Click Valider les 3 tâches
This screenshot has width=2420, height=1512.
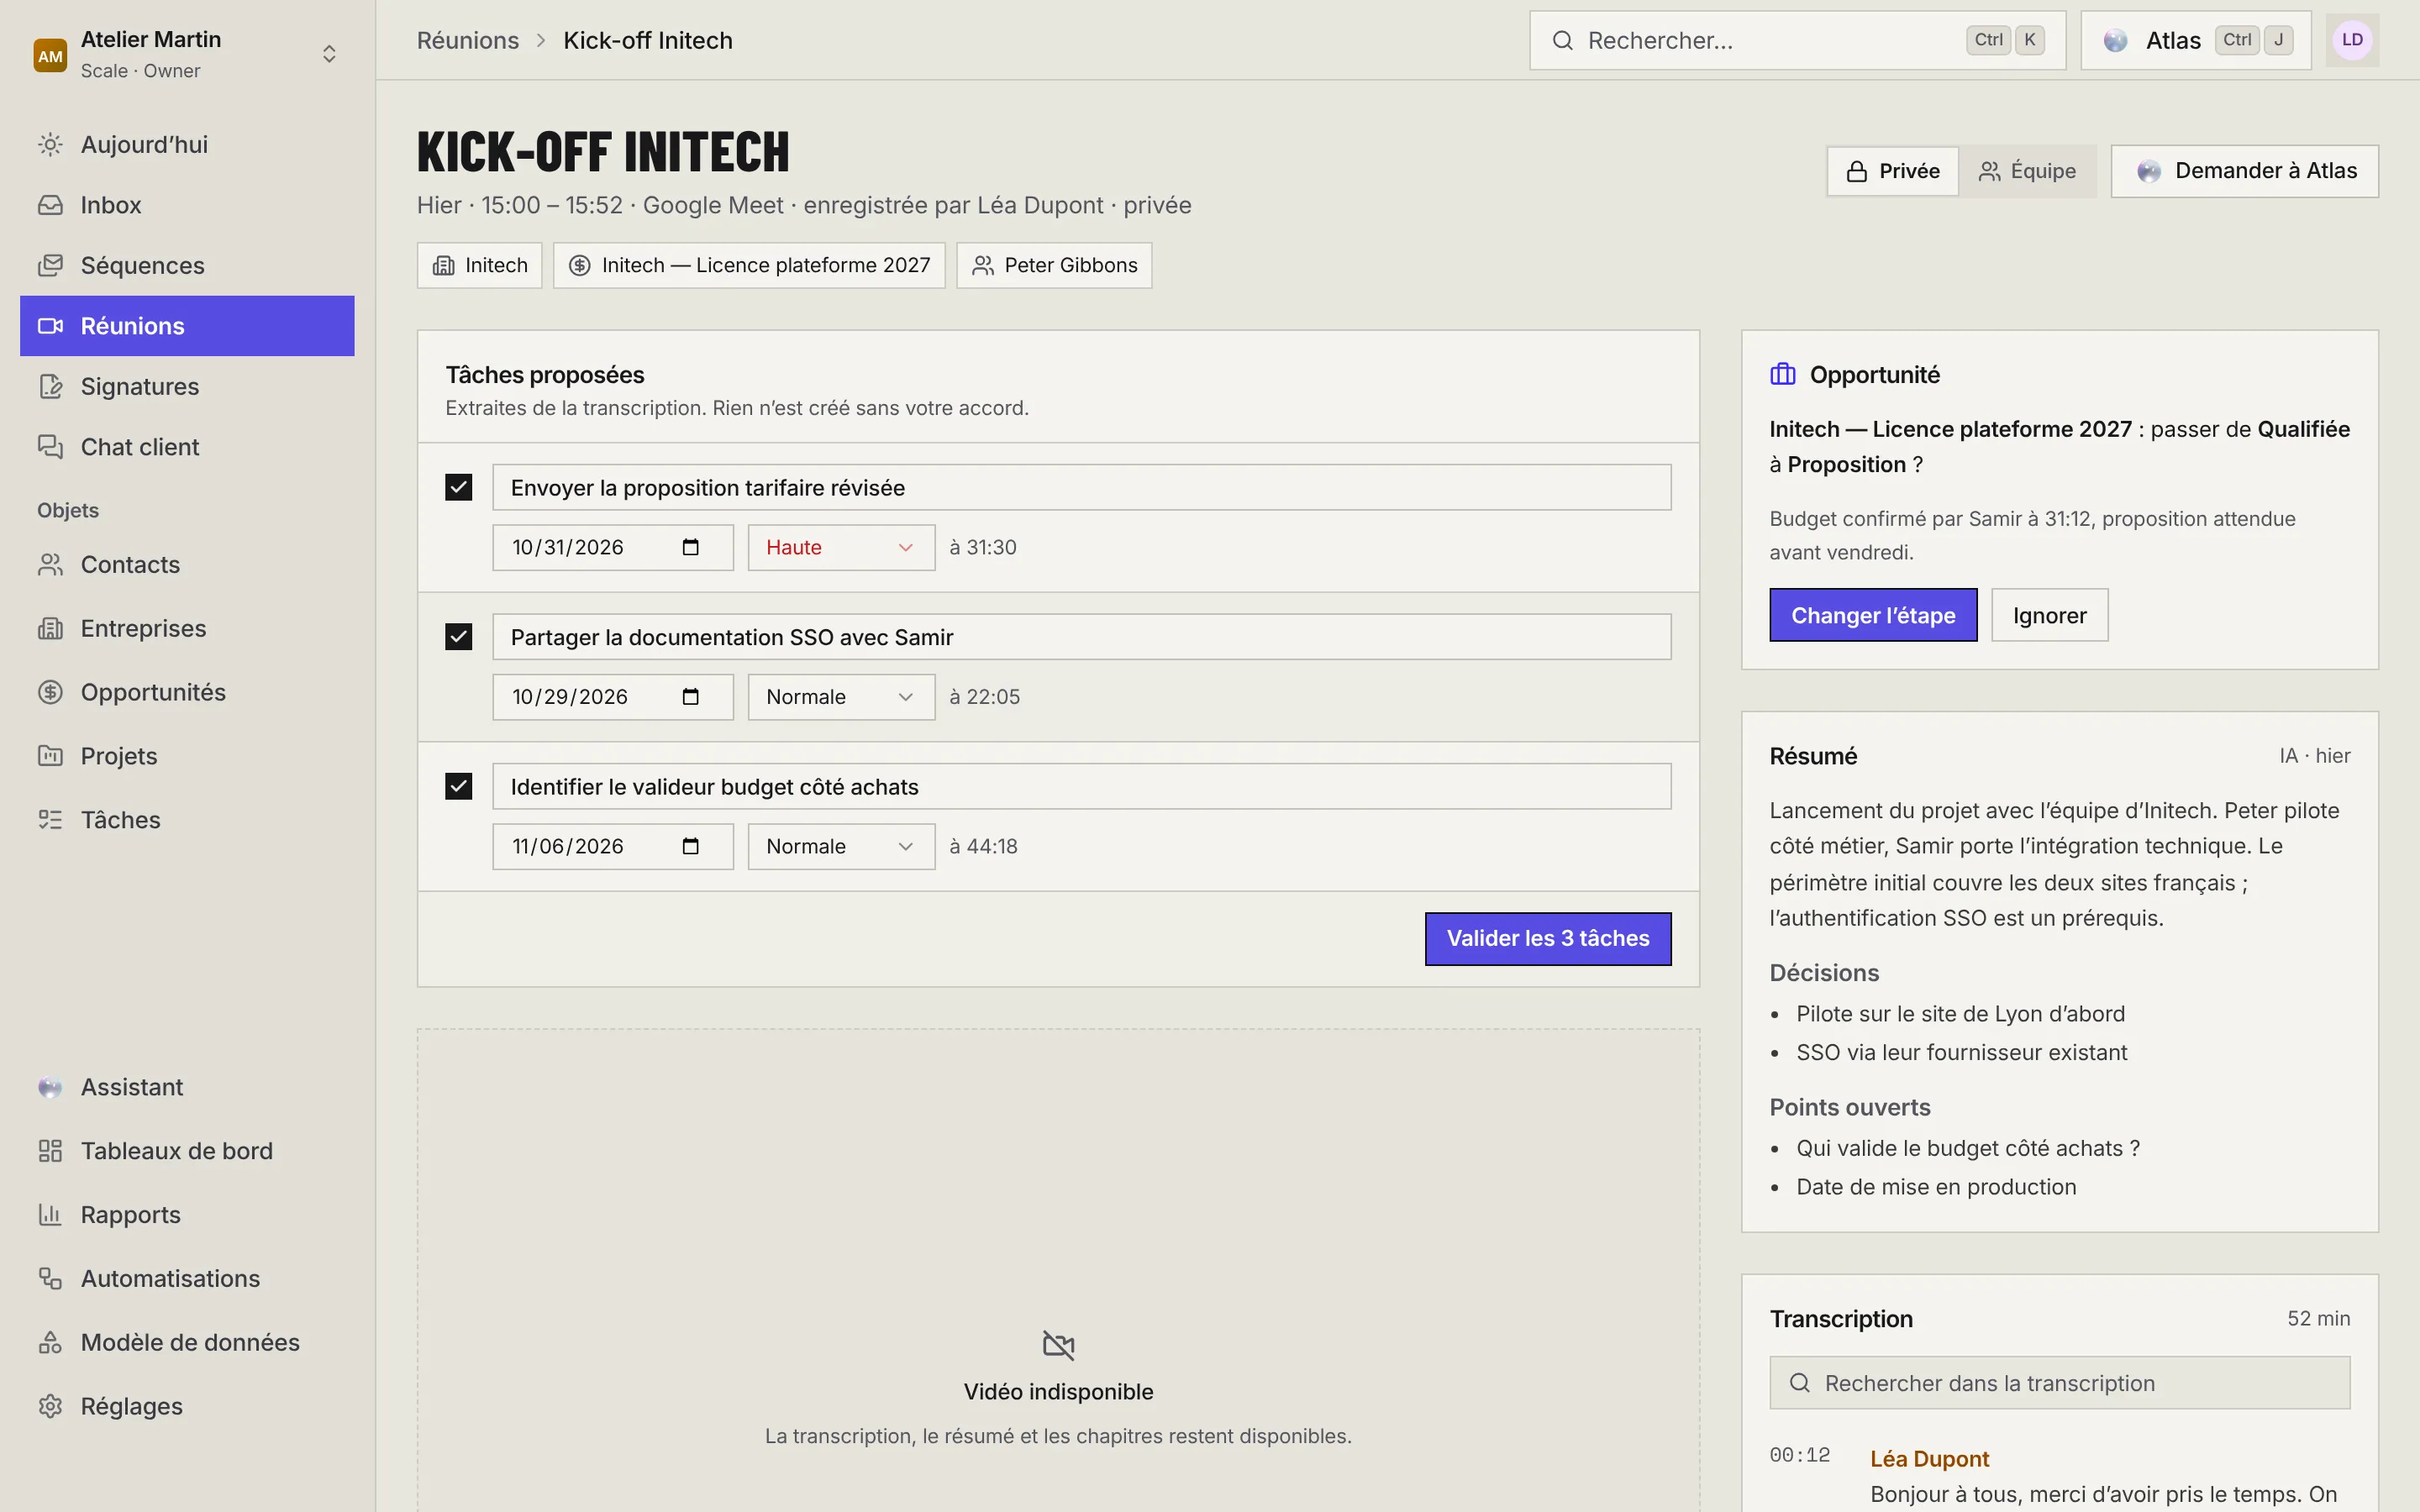tap(1548, 938)
